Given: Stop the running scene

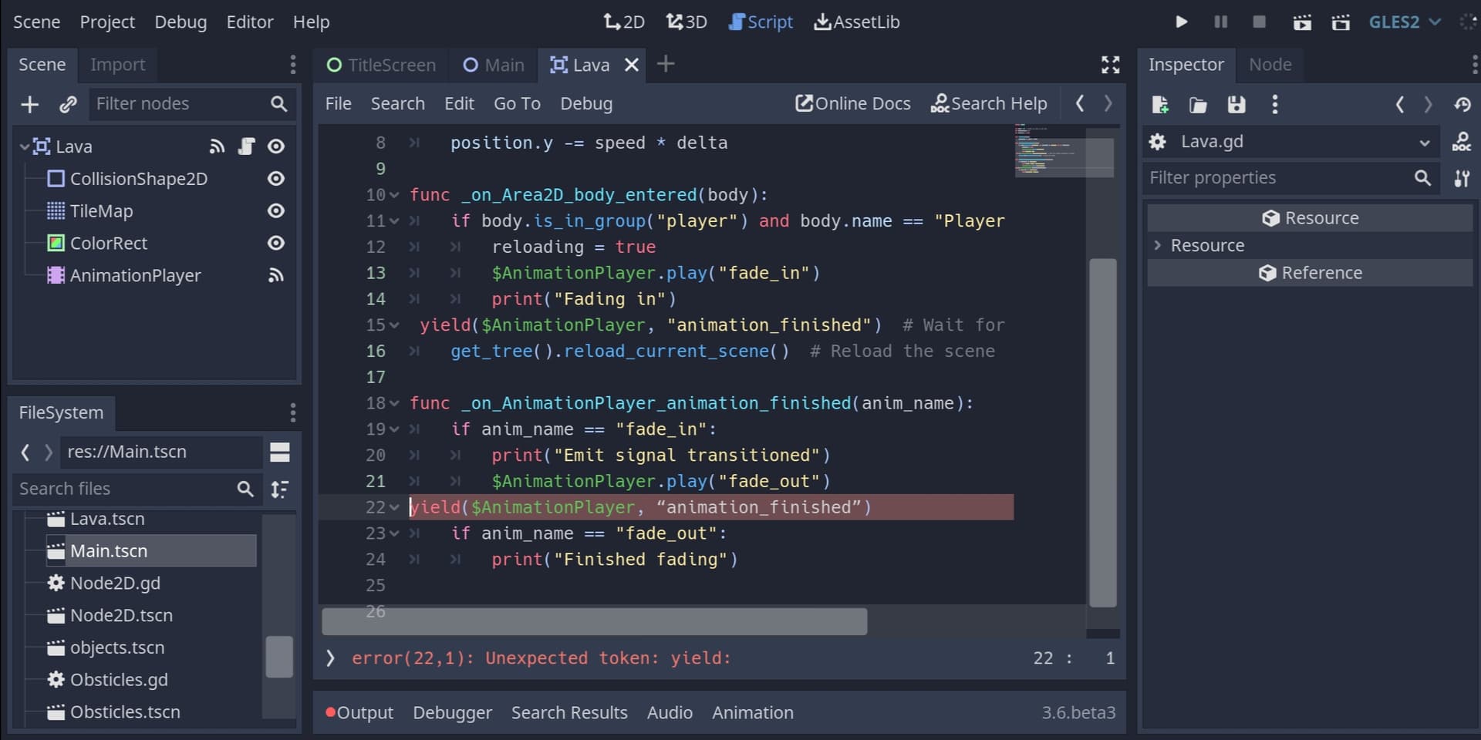Looking at the screenshot, I should (1260, 22).
